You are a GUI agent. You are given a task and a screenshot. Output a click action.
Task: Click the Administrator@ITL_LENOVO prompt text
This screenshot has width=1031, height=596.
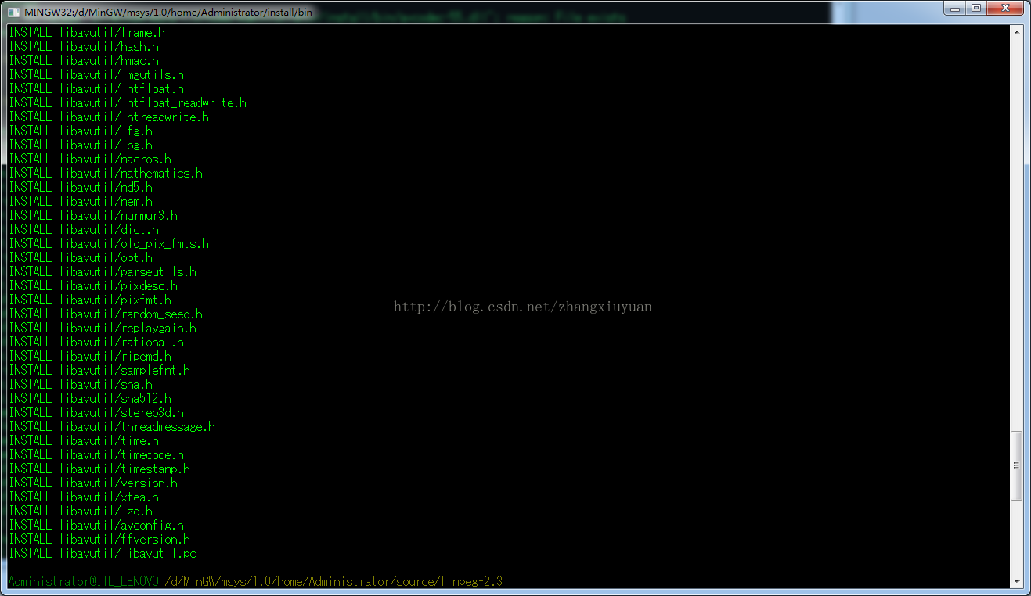(84, 582)
